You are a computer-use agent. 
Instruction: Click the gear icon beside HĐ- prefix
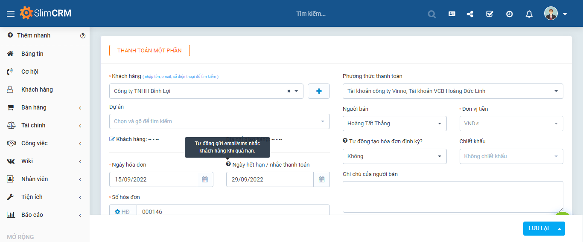coord(117,212)
